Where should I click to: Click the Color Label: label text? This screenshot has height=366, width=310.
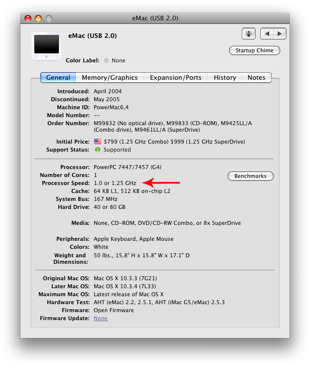[83, 60]
